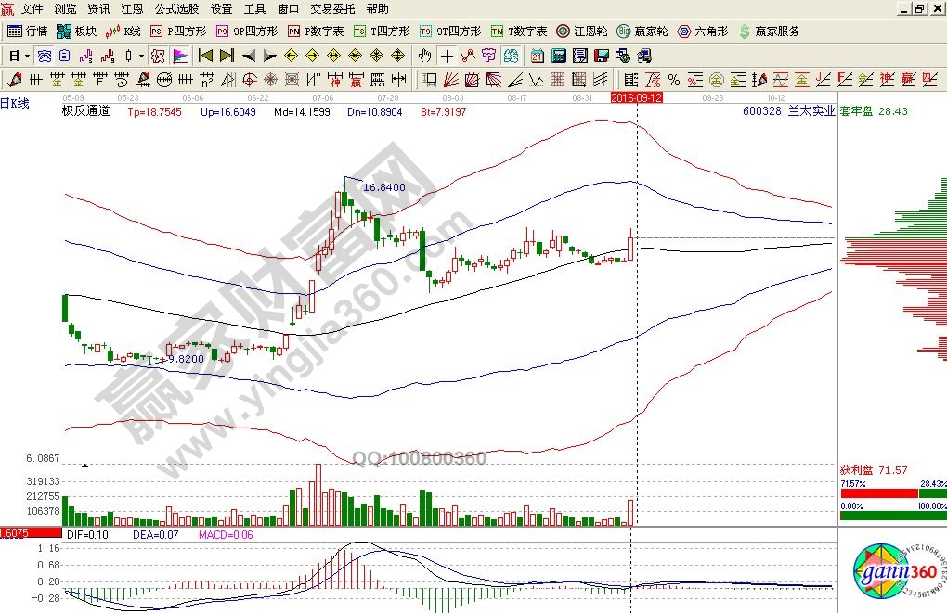
Task: Expand the 日 period dropdown arrow
Action: click(x=28, y=55)
